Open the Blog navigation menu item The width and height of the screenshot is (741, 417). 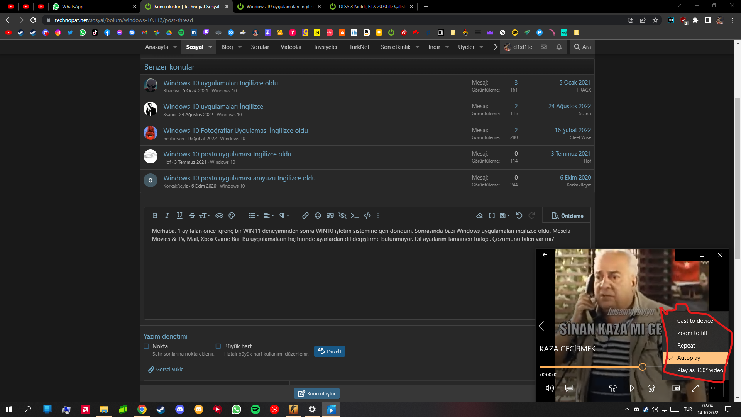(x=227, y=47)
